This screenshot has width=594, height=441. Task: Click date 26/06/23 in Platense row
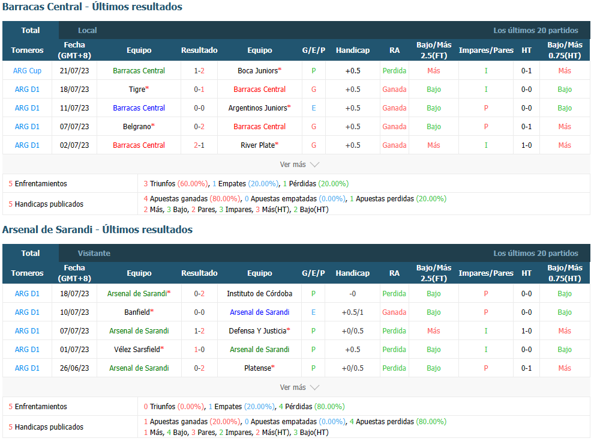[74, 368]
